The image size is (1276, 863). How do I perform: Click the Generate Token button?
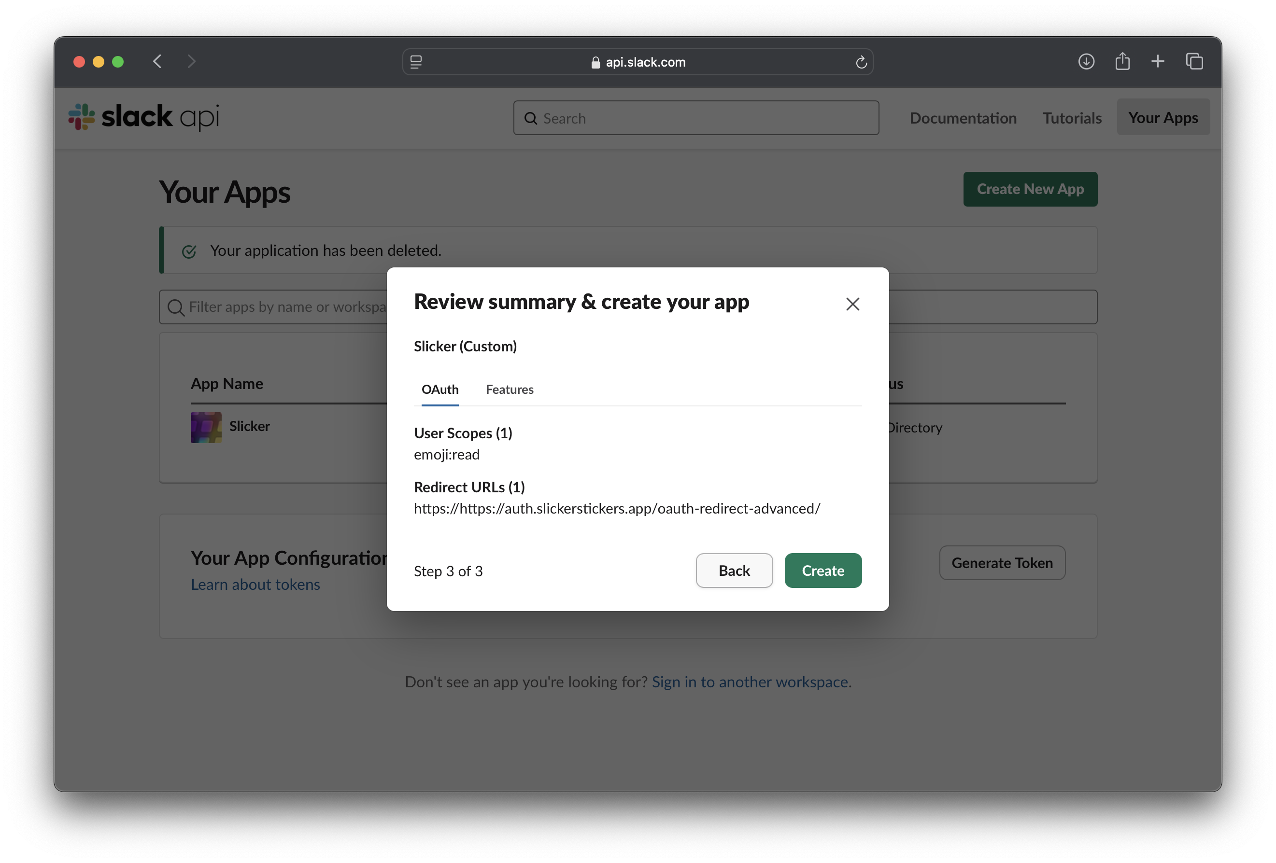(1002, 563)
